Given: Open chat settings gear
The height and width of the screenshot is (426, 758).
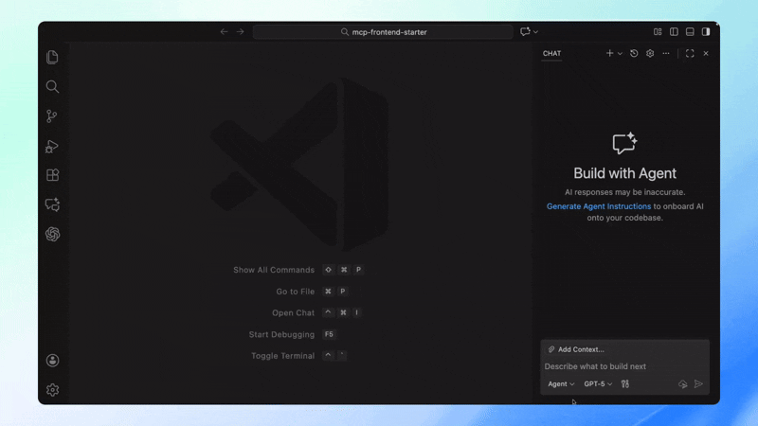Looking at the screenshot, I should [x=650, y=53].
